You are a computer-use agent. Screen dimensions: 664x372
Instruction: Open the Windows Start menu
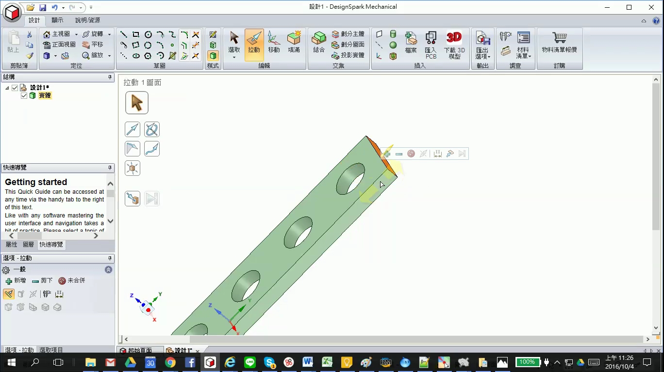pos(12,362)
